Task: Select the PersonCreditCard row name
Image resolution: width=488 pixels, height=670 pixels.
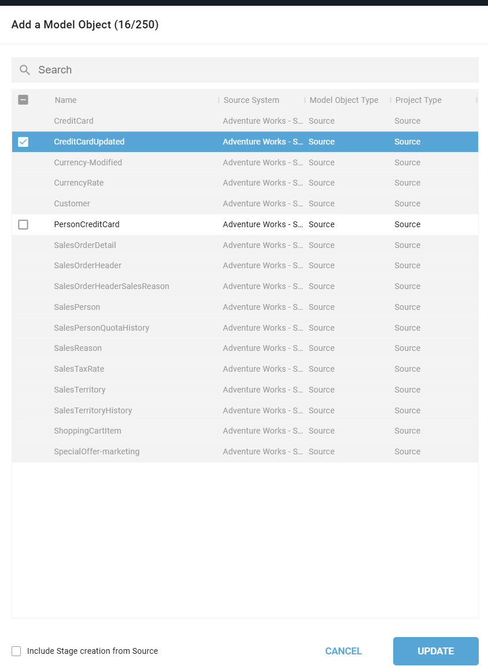Action: 87,224
